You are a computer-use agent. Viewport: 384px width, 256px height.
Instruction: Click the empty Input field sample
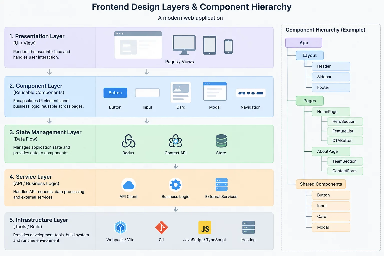pos(147,93)
